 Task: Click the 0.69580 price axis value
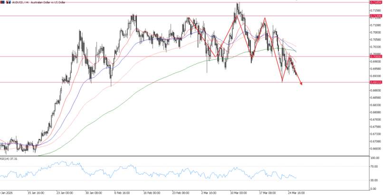(x=376, y=69)
